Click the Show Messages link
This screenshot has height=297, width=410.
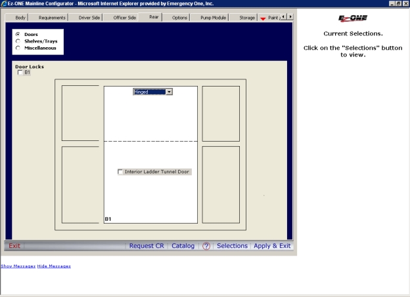(x=18, y=266)
